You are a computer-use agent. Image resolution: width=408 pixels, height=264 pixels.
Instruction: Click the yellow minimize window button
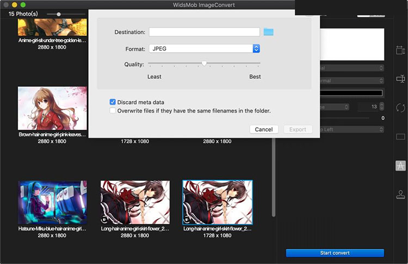(15, 5)
